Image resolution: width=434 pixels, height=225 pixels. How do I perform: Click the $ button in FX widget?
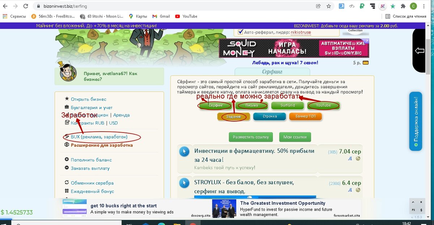point(421,209)
